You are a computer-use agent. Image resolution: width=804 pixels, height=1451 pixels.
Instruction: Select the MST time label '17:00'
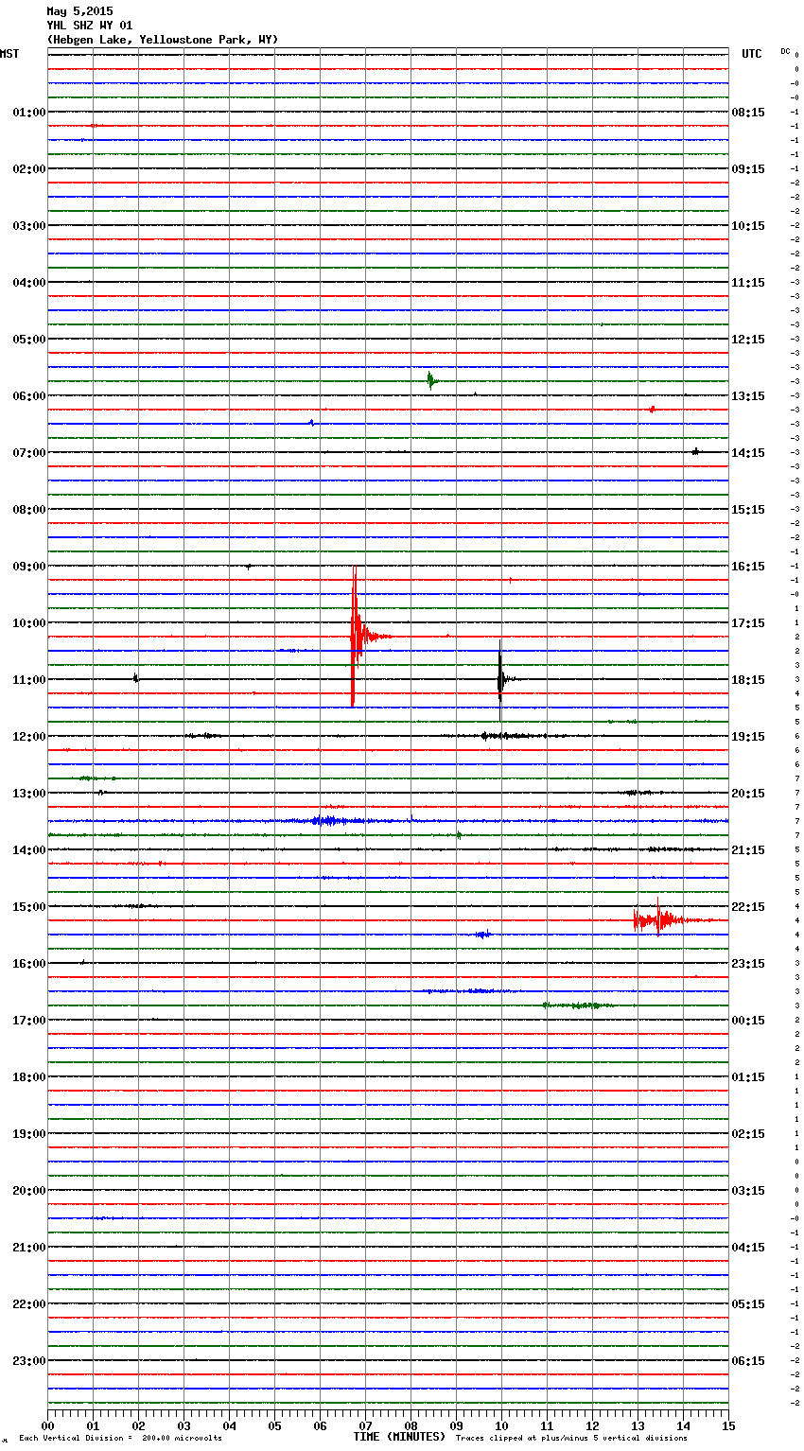coord(29,1021)
